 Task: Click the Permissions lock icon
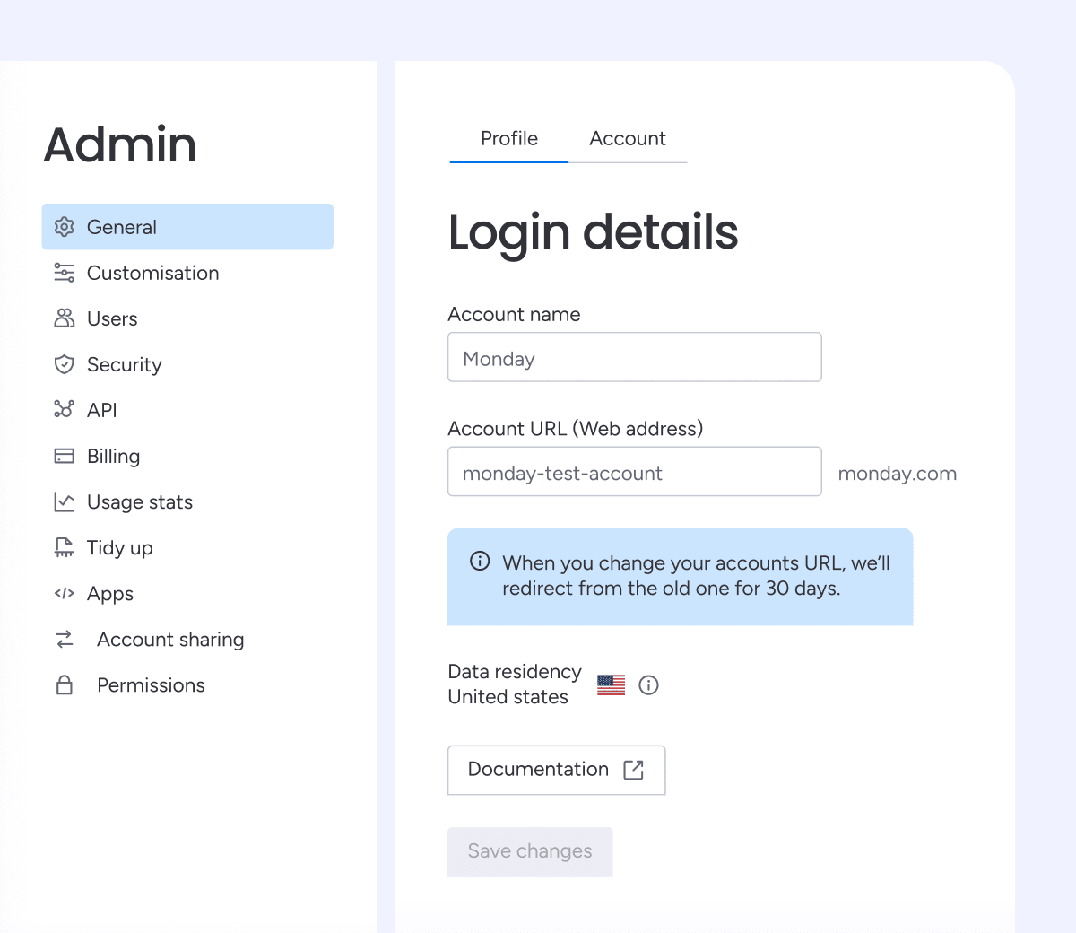point(64,684)
